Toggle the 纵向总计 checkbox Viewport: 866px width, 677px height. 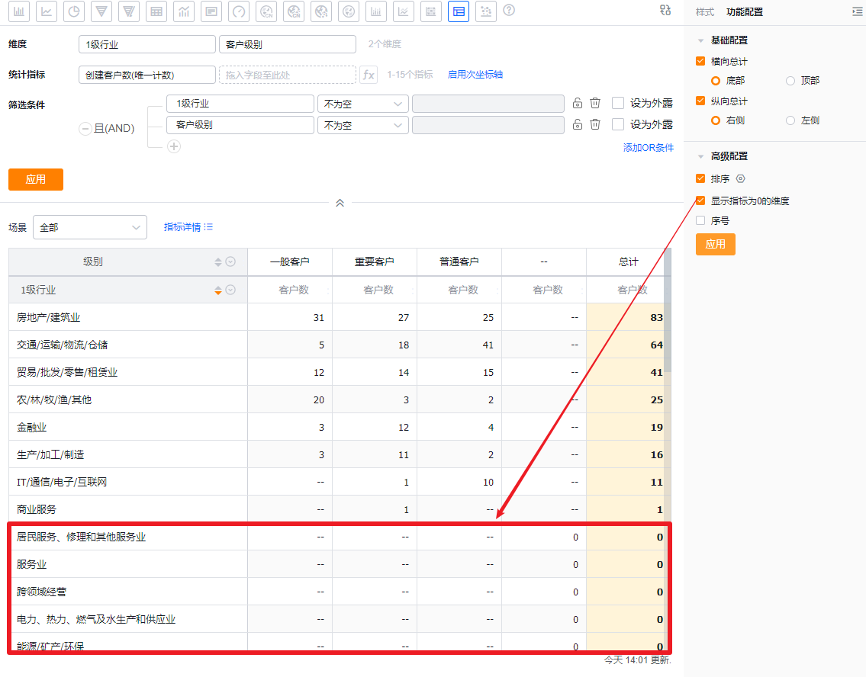tap(700, 101)
